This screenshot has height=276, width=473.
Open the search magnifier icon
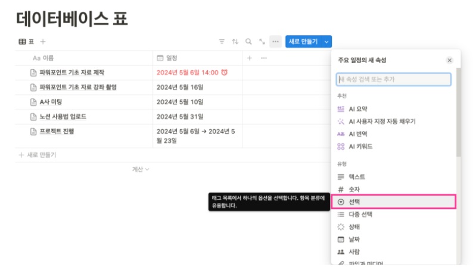point(248,42)
